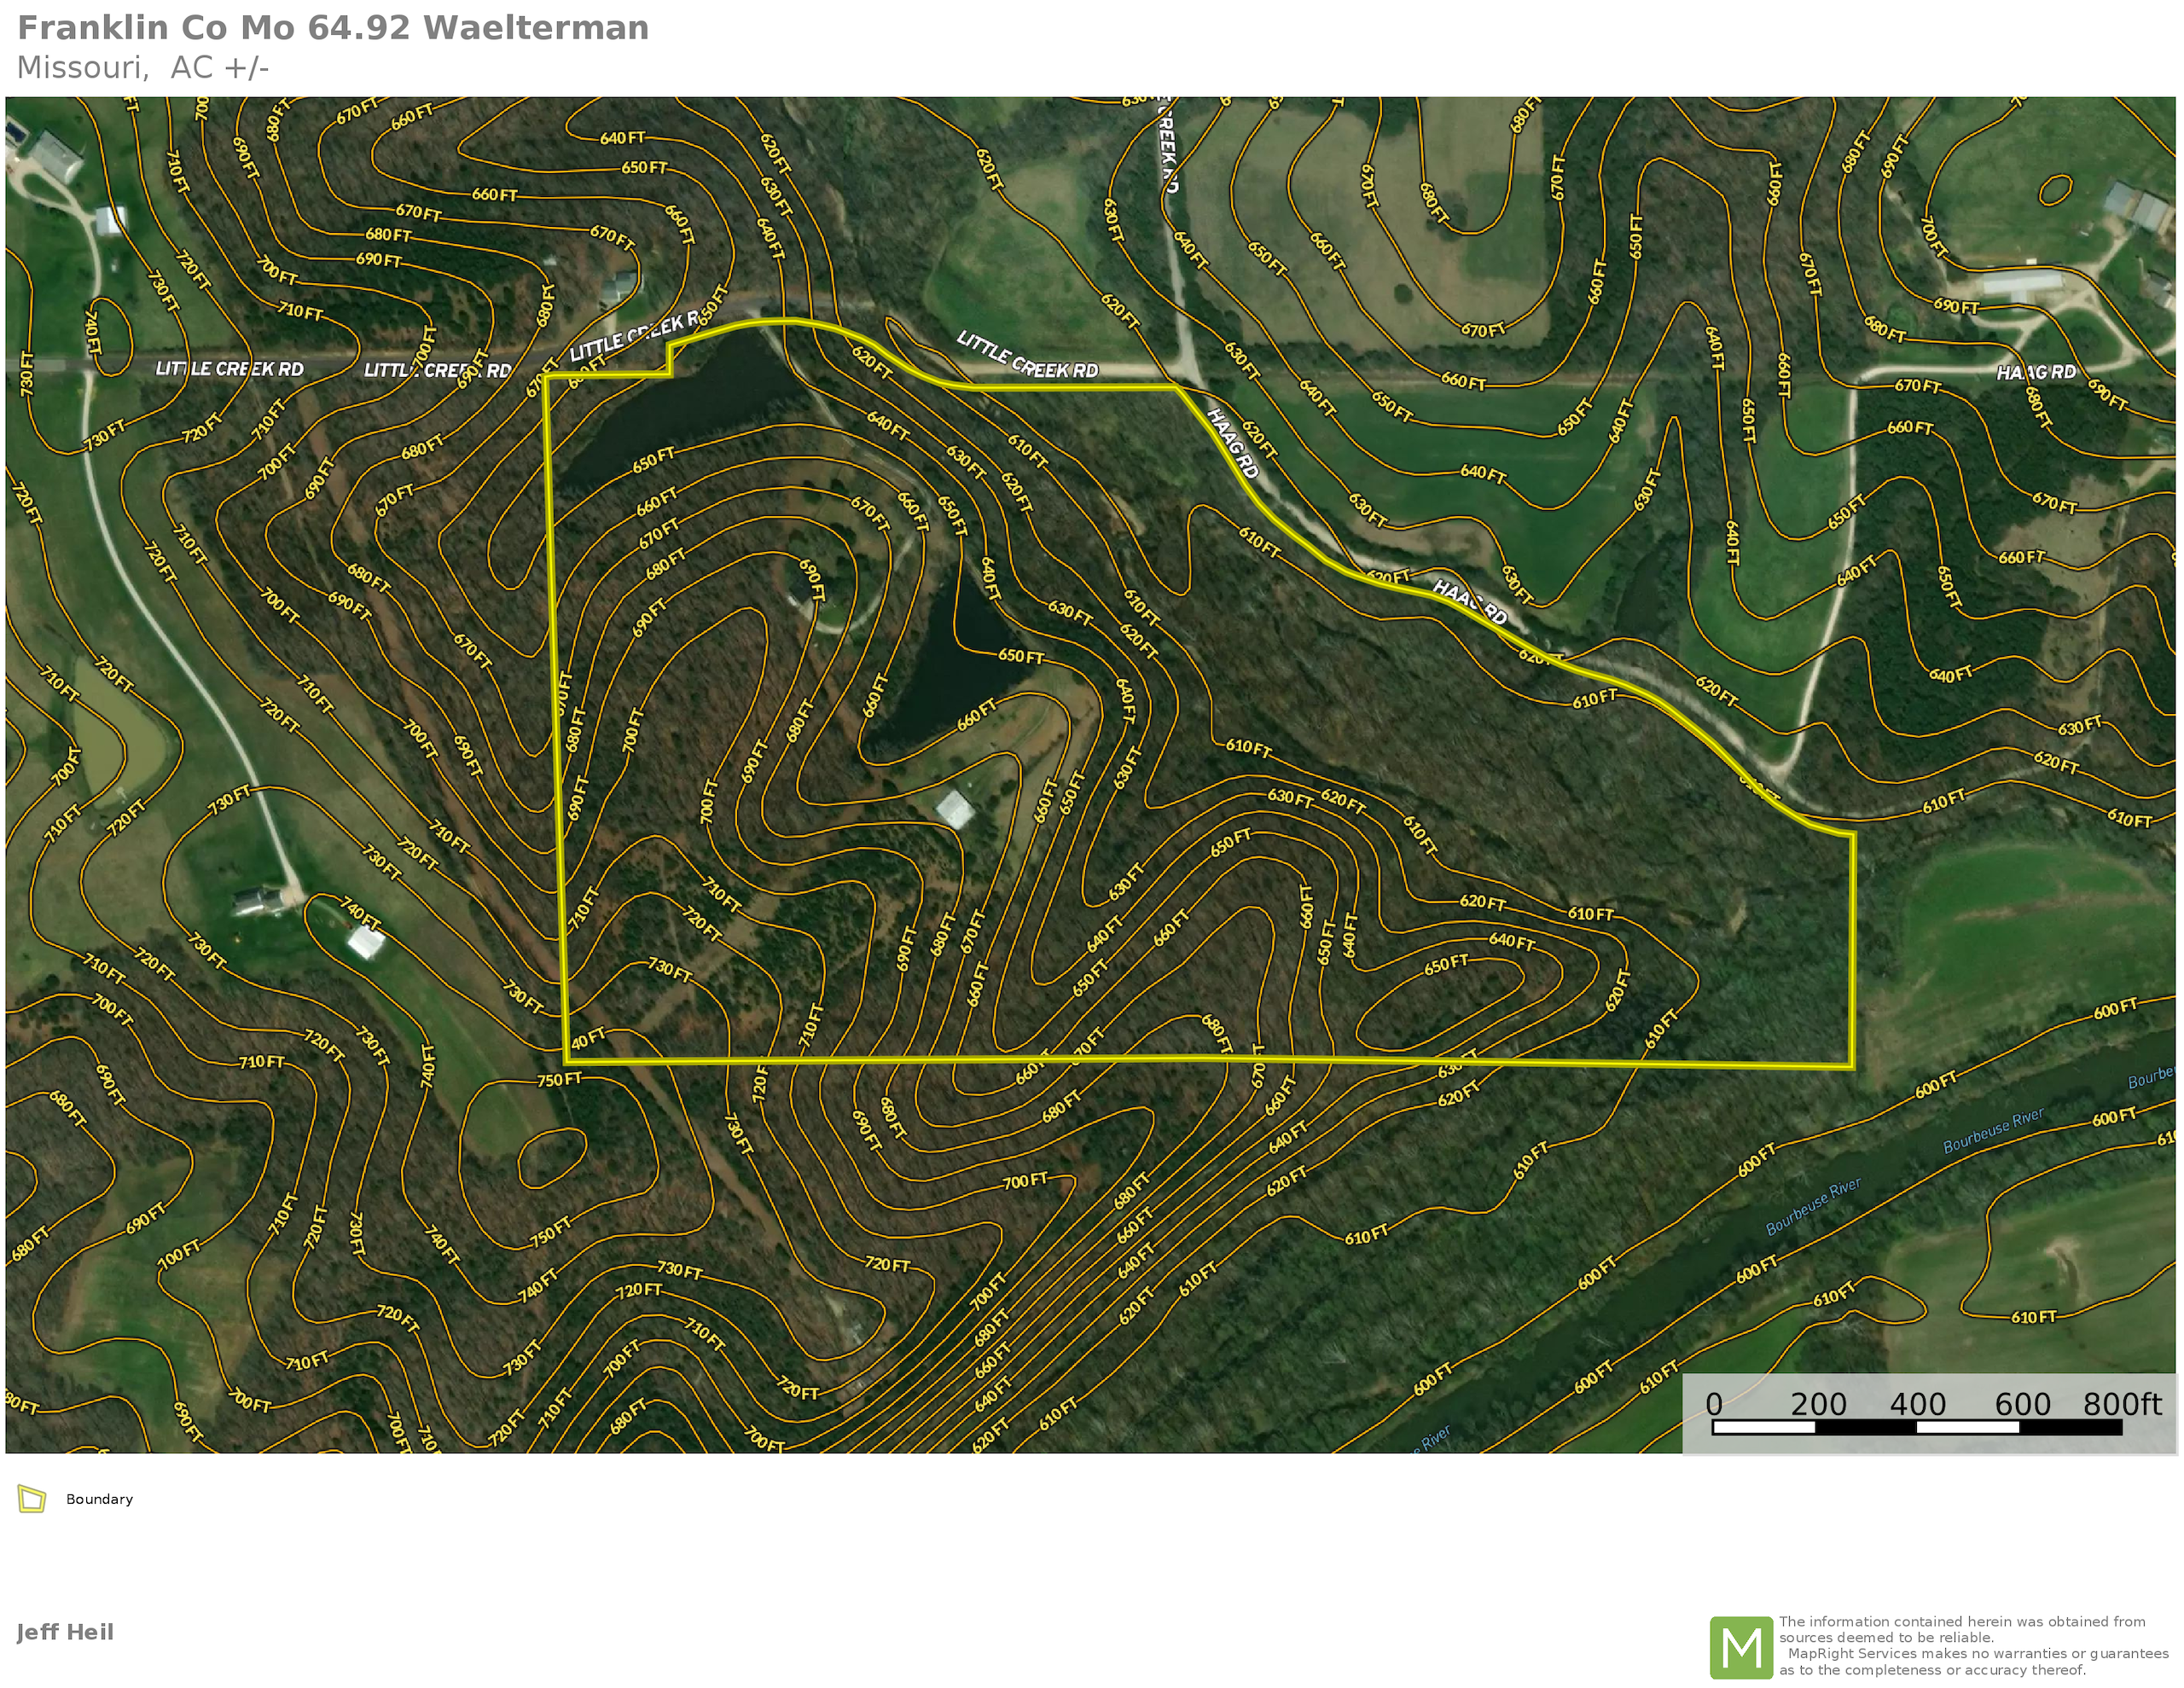Click the Boundary legend label
The image size is (2184, 1688).
99,1499
